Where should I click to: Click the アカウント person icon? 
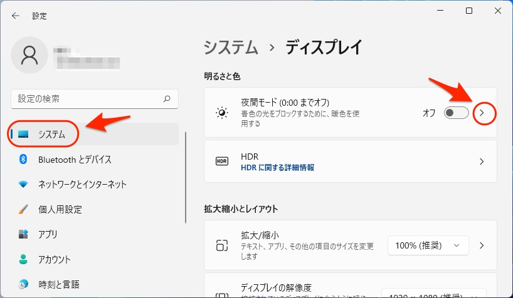(23, 259)
